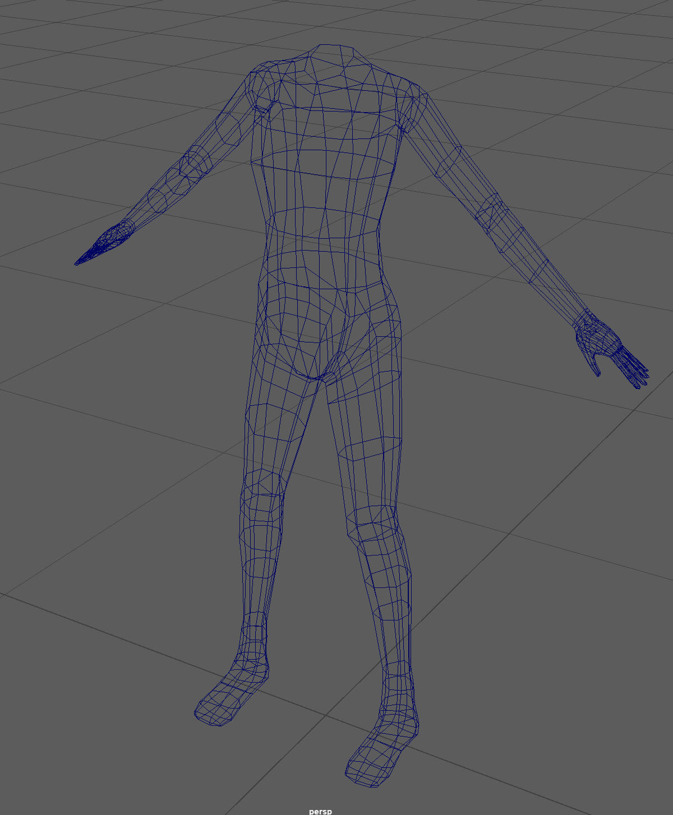Click the persp camera label
673x815 pixels.
click(320, 811)
